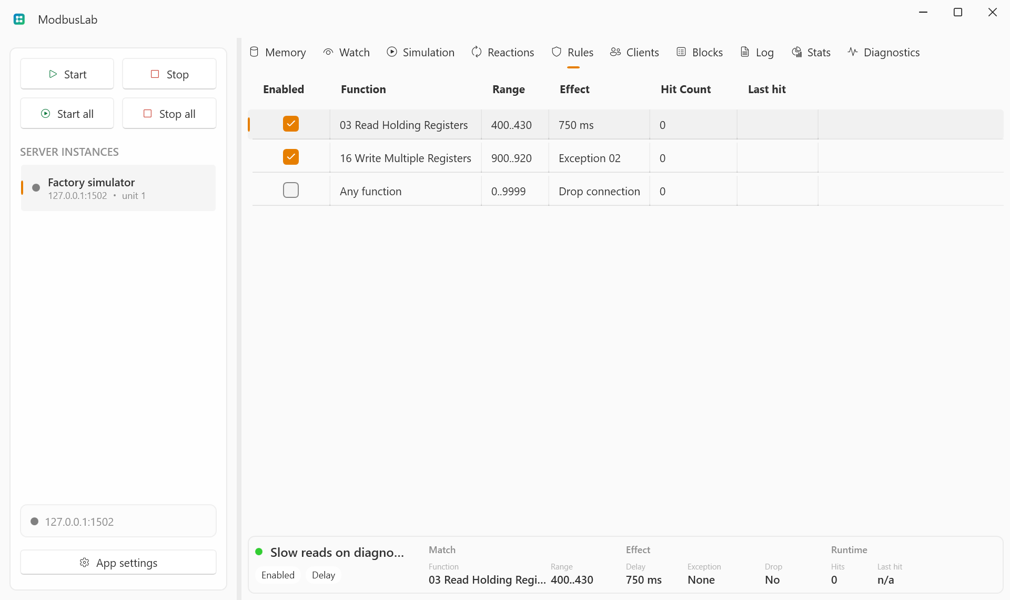Show the Log tab
Screen dimensions: 1010x600
tap(757, 52)
